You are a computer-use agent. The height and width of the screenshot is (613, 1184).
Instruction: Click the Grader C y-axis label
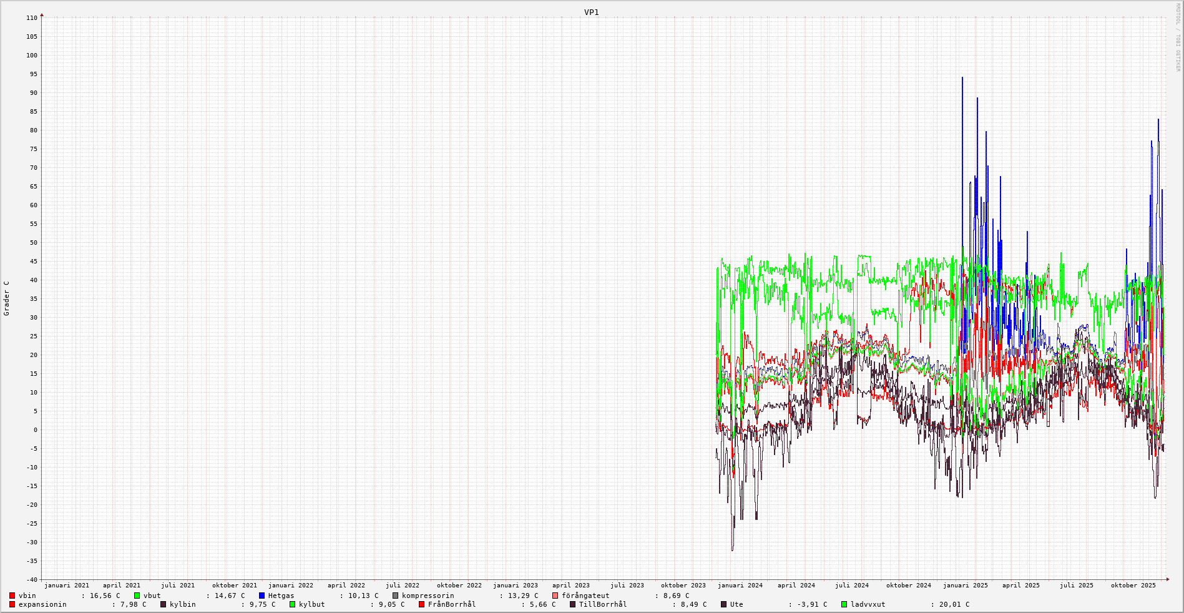click(x=7, y=298)
